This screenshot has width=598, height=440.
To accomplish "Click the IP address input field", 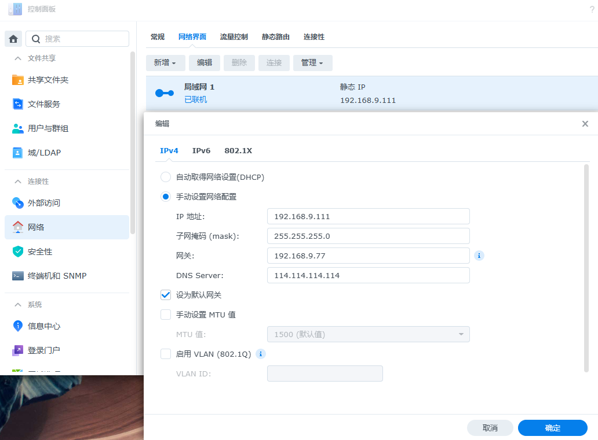I will 369,216.
